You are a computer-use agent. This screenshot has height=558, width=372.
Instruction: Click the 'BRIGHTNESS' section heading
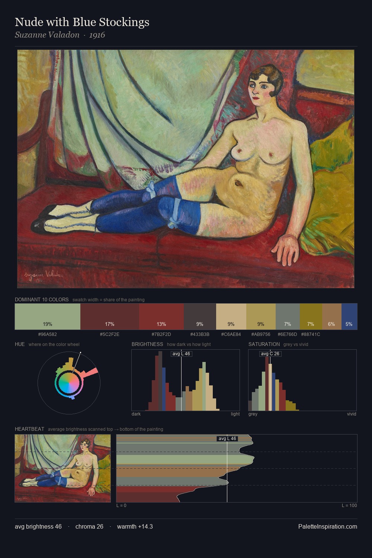pos(147,344)
